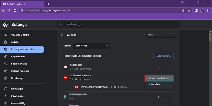Screen dimensions: 212x106
Task: Click the Tnt favicon beside technewstoday.com
Action: [x=66, y=77]
